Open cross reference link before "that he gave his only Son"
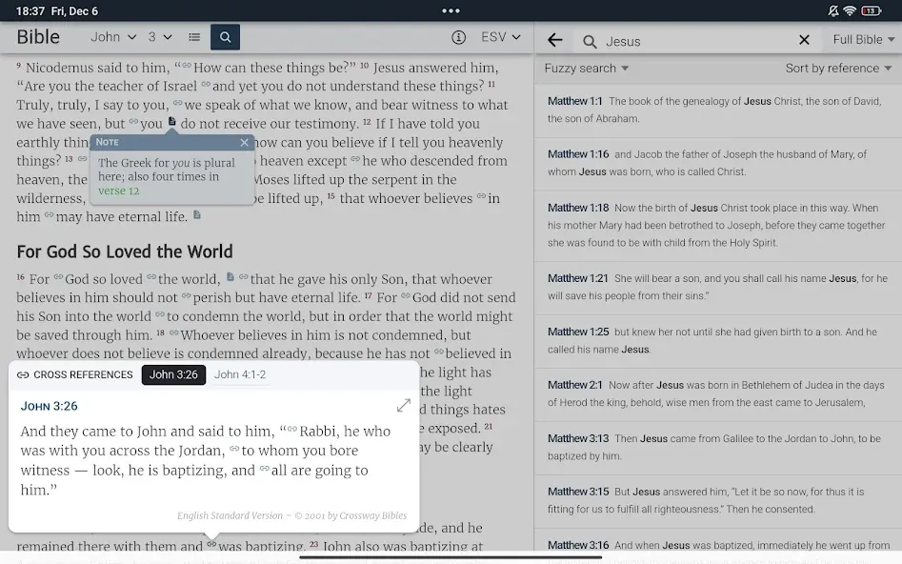The width and height of the screenshot is (902, 564). (x=243, y=277)
